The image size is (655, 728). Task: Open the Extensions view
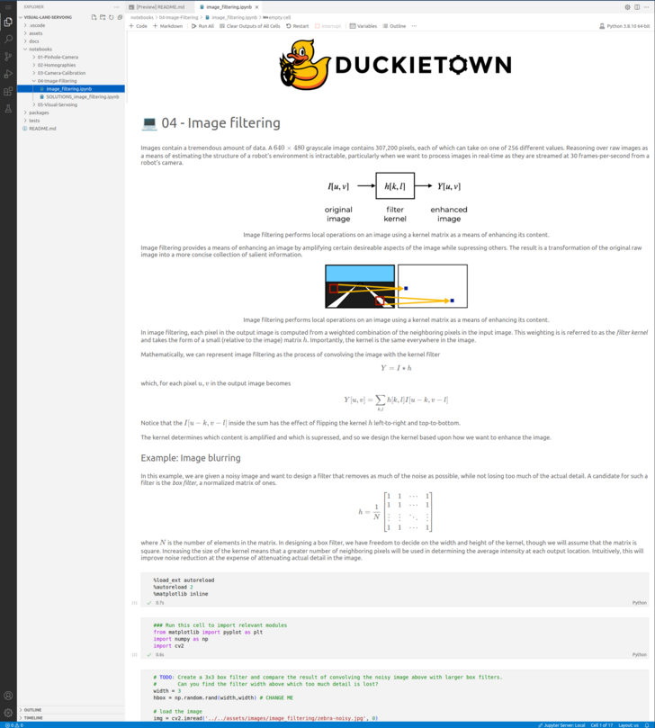click(8, 92)
